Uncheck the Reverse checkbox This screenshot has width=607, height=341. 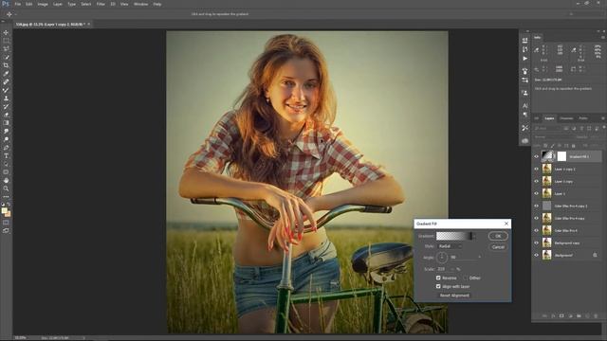tap(438, 278)
